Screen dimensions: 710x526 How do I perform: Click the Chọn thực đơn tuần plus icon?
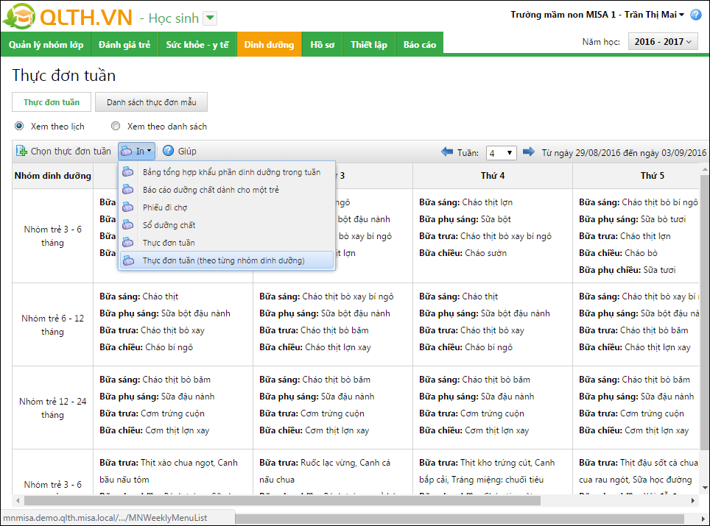point(22,151)
